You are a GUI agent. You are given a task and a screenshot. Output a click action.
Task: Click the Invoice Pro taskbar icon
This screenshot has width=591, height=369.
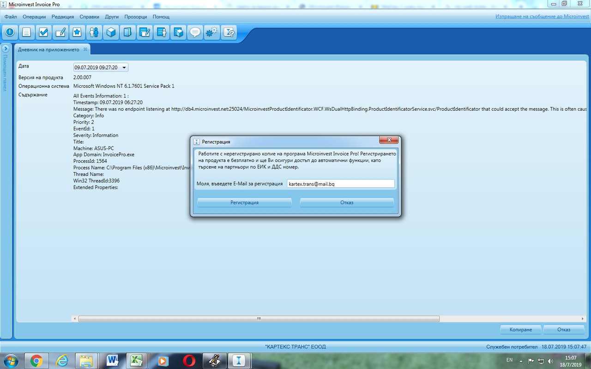[239, 360]
